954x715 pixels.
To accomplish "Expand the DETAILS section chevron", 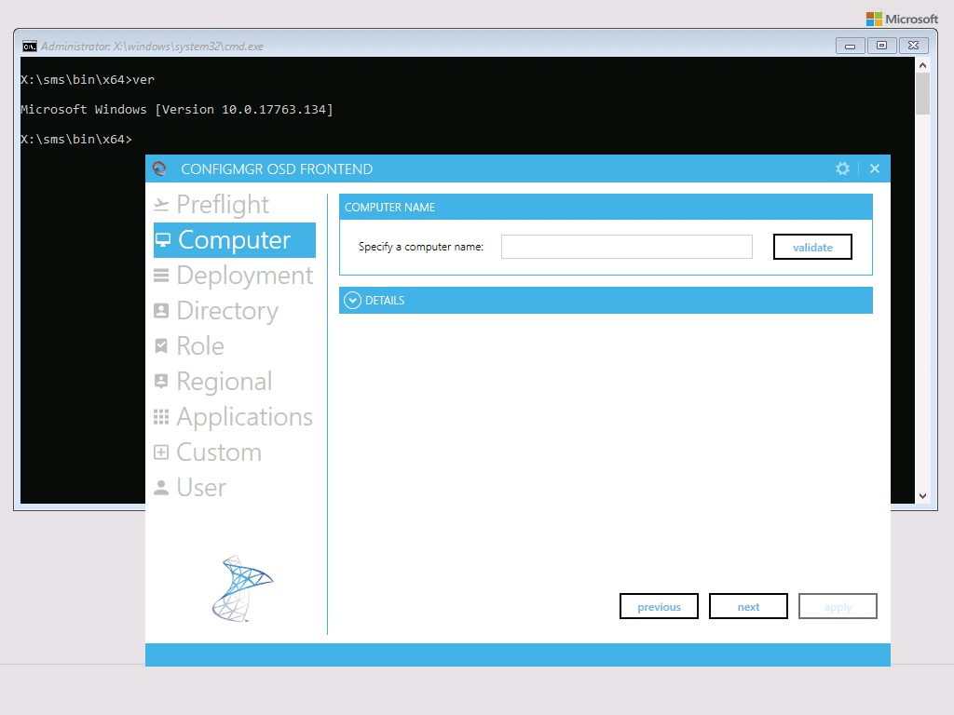I will (x=352, y=301).
